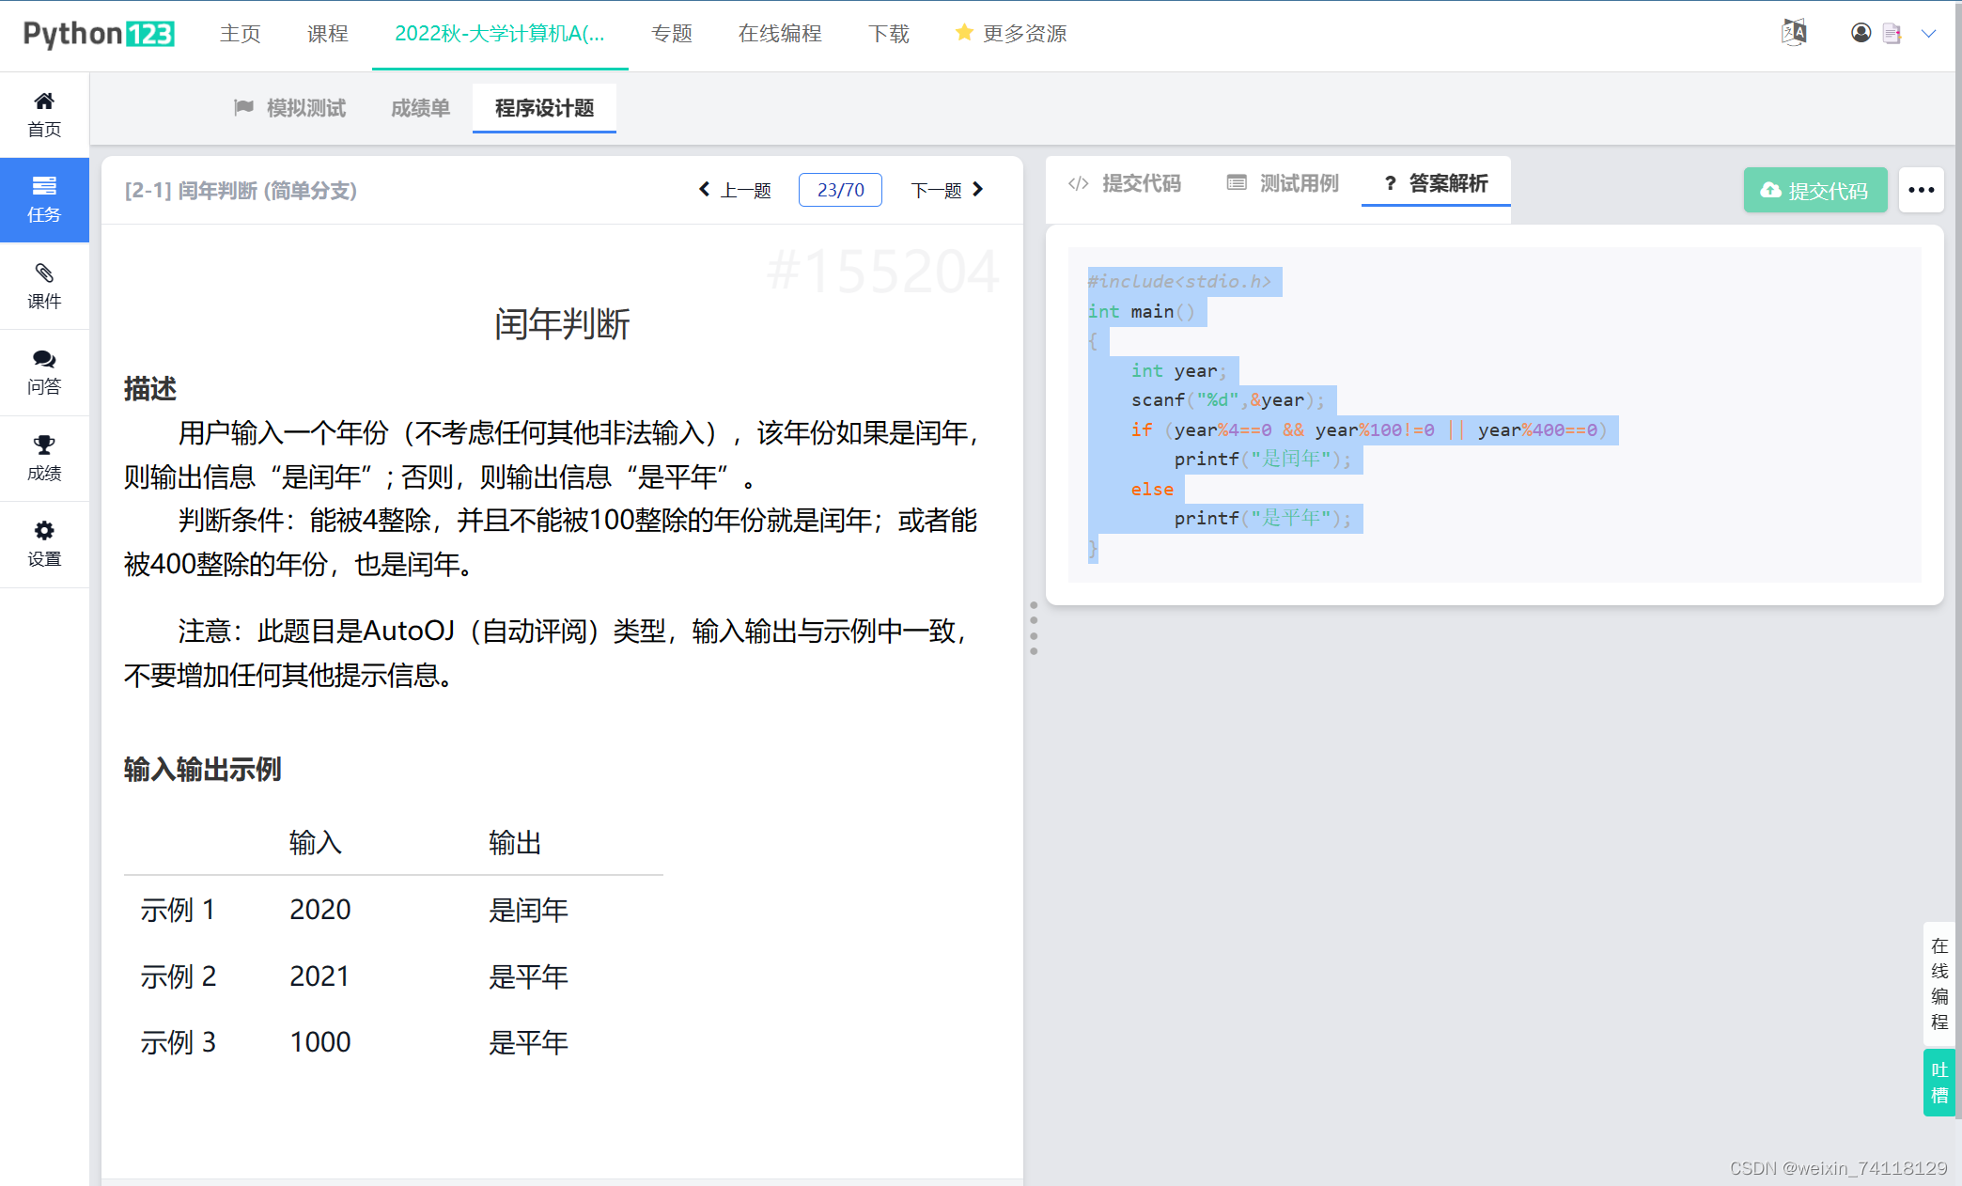
Task: Open the user account icon top right
Action: [x=1860, y=33]
